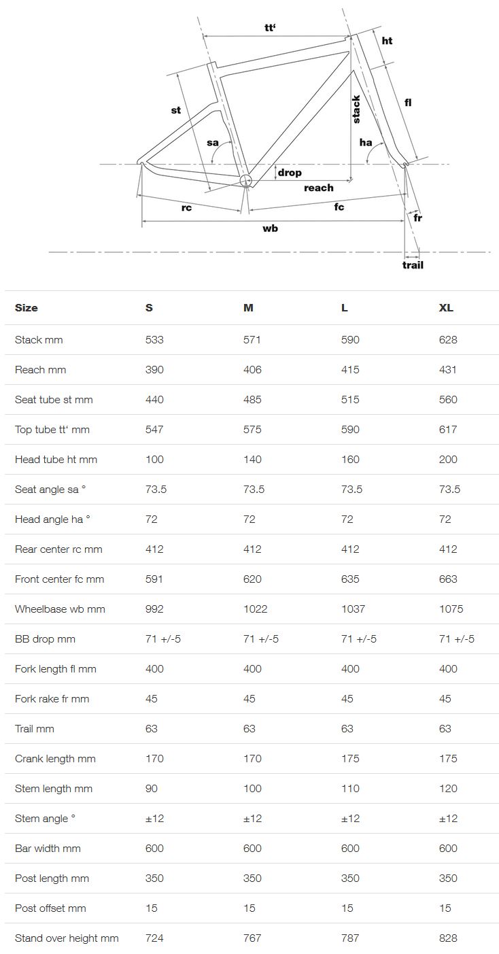Click the 'Wheelbase wb mm' row label
The height and width of the screenshot is (954, 499).
(x=60, y=609)
